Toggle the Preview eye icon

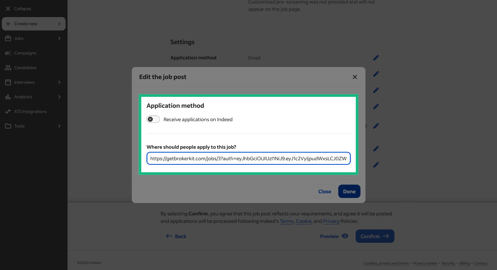(x=345, y=236)
